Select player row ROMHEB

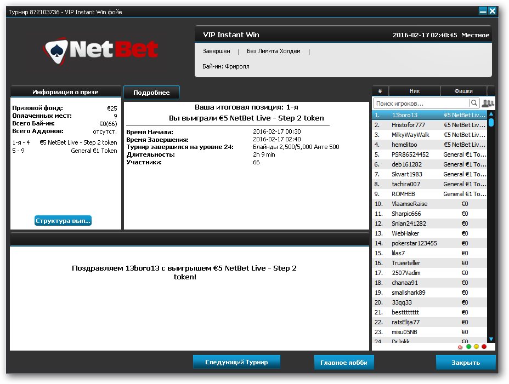click(x=429, y=194)
